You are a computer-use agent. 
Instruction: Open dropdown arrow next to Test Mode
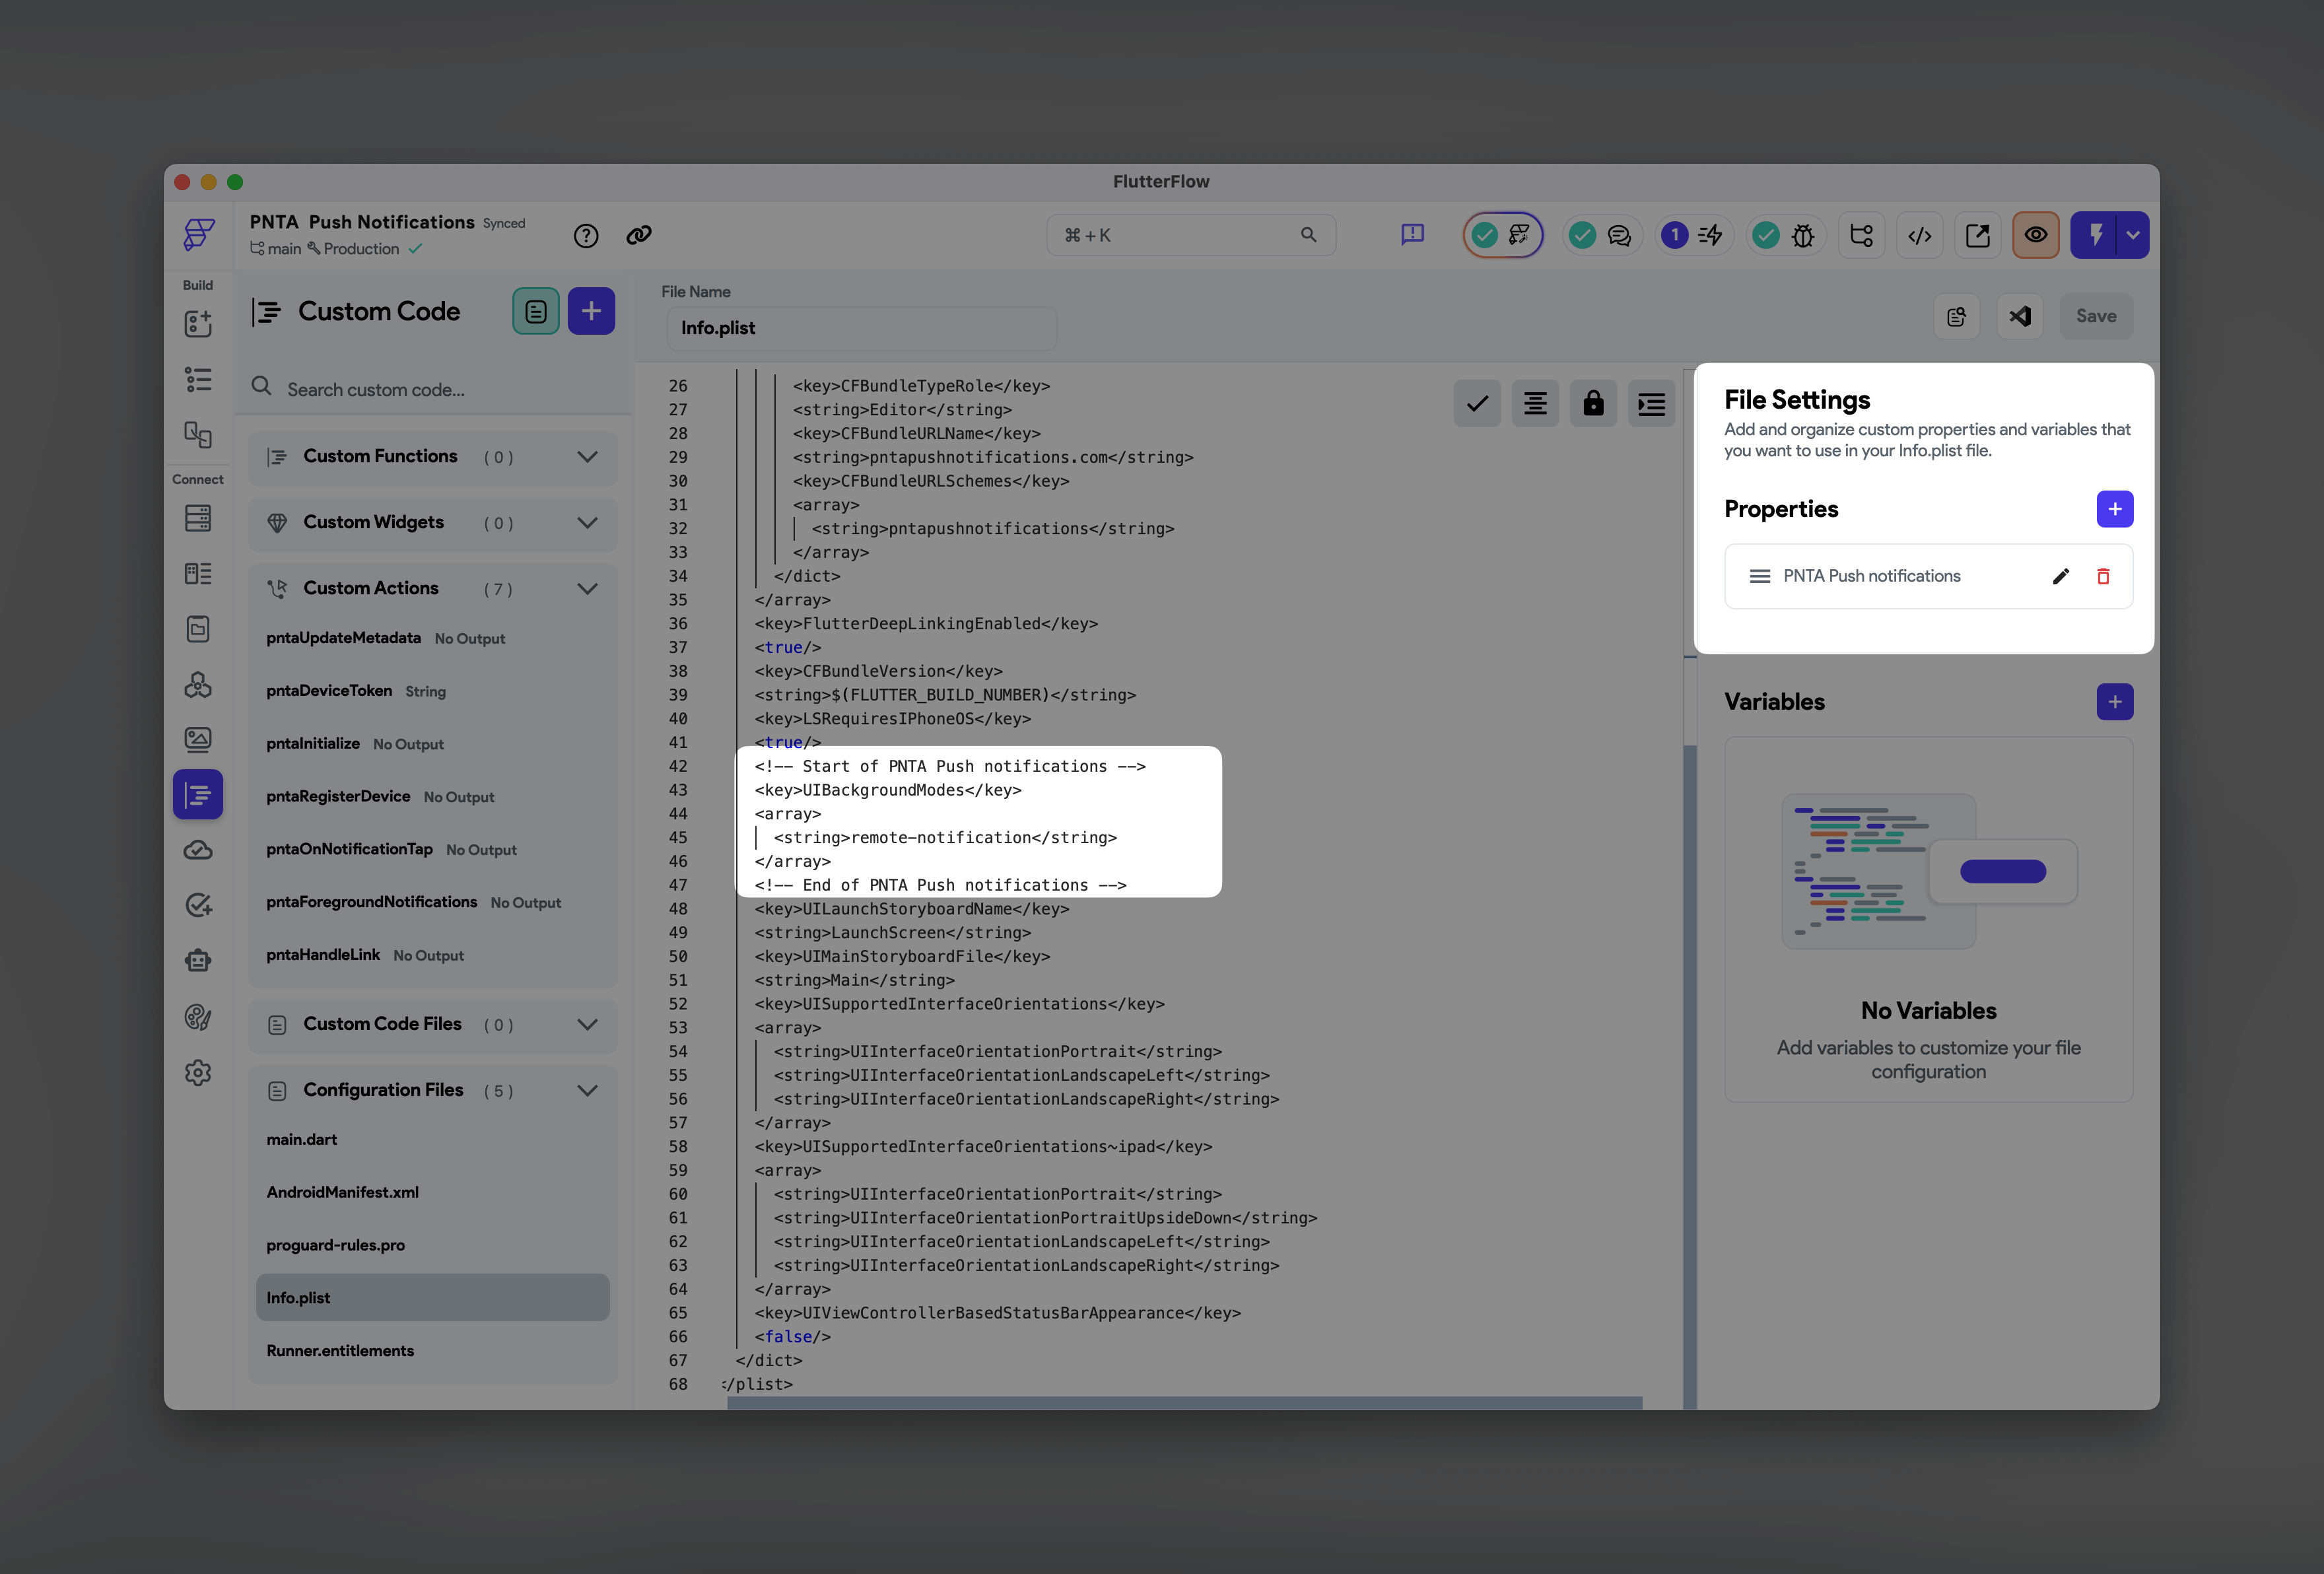(x=2133, y=235)
